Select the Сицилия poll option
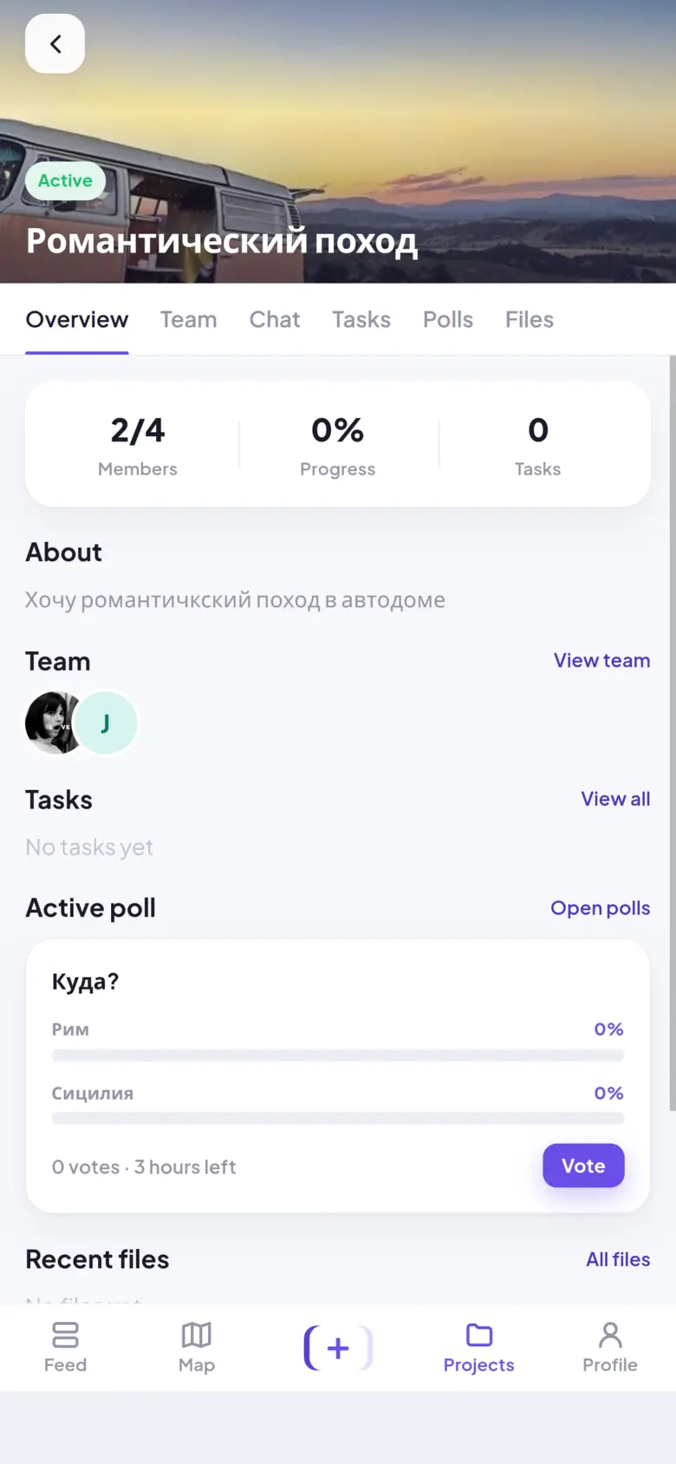Screen dimensions: 676x1464 pyautogui.click(x=338, y=1104)
